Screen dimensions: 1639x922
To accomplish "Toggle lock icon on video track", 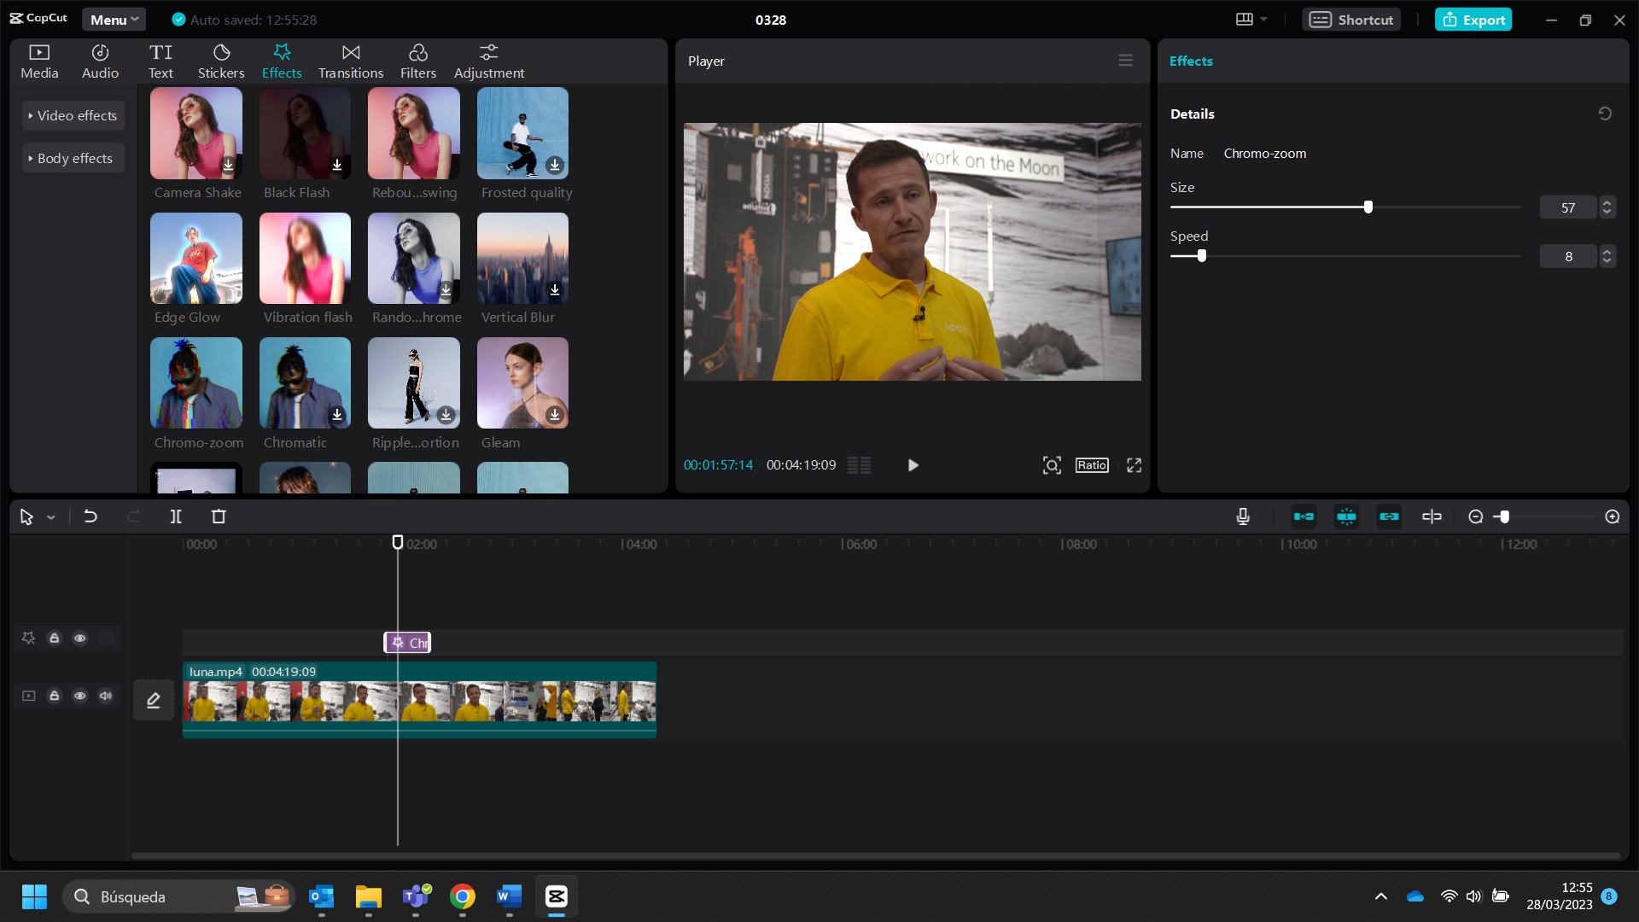I will point(54,696).
